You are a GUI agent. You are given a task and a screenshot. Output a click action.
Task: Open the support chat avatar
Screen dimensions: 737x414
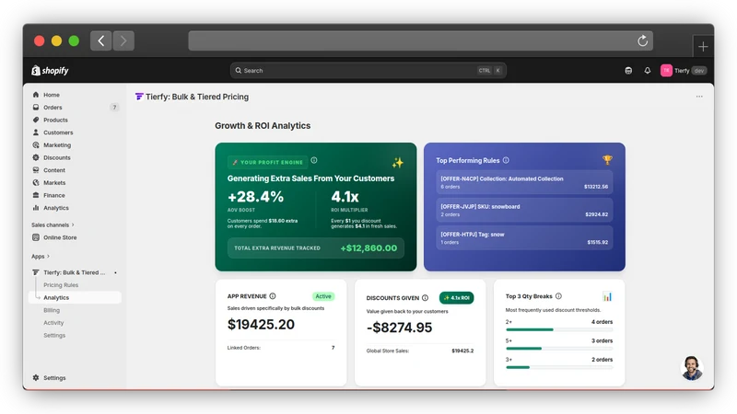click(x=692, y=368)
